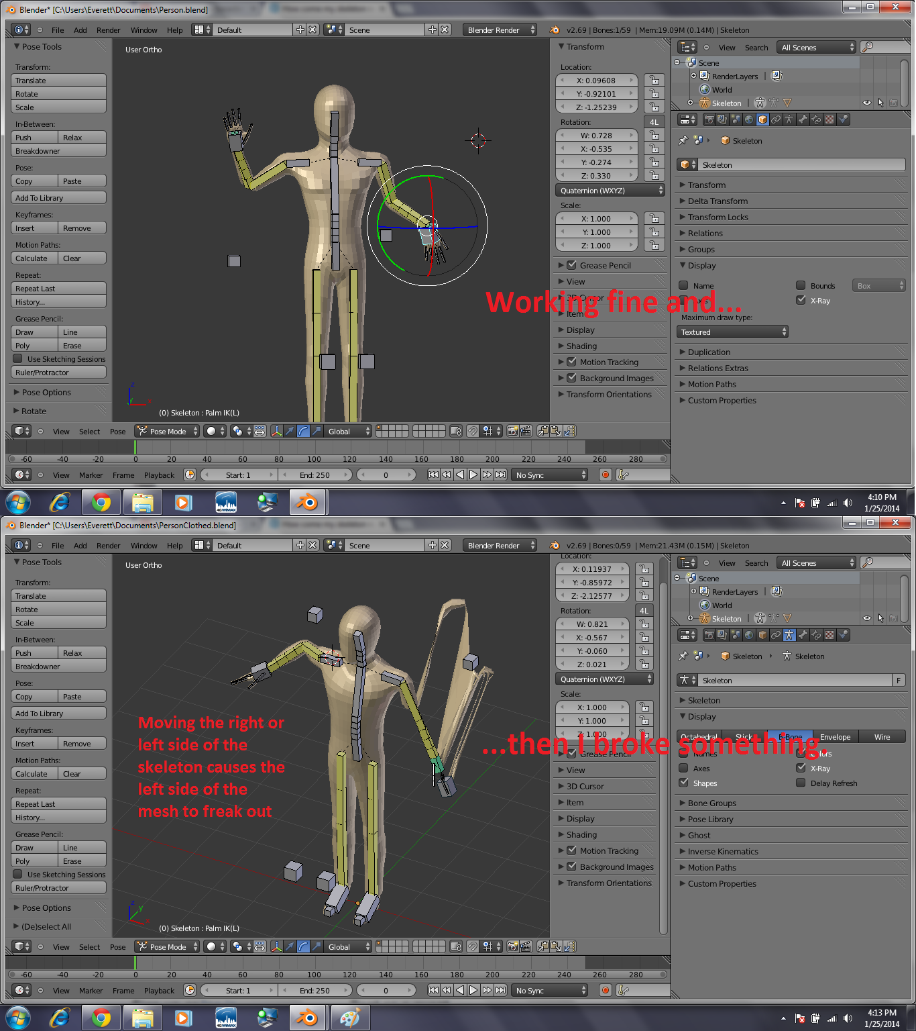
Task: Open Pose menu in Person.blend viewport header
Action: [x=117, y=432]
